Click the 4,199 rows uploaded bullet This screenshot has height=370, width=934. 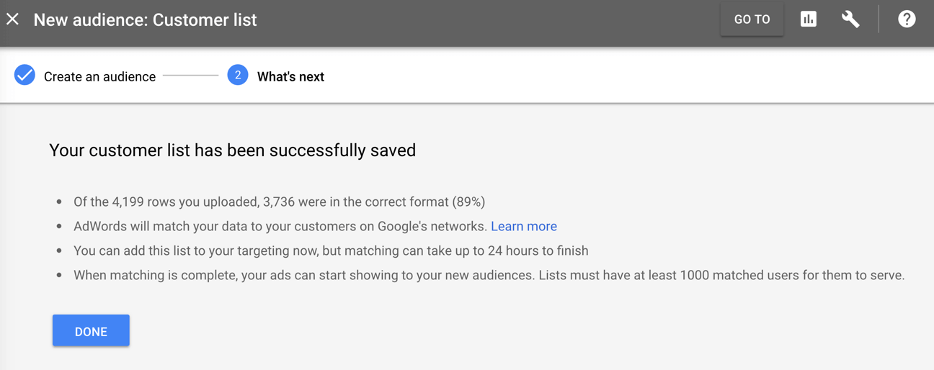click(x=280, y=202)
